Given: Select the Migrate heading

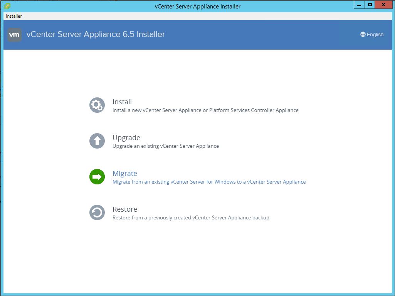Looking at the screenshot, I should pos(124,173).
